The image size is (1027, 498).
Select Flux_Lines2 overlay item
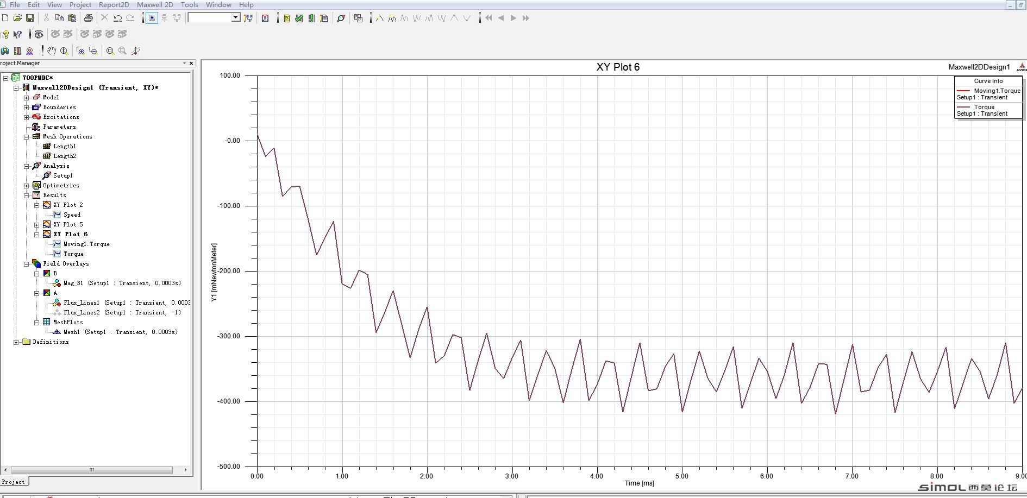tap(122, 313)
